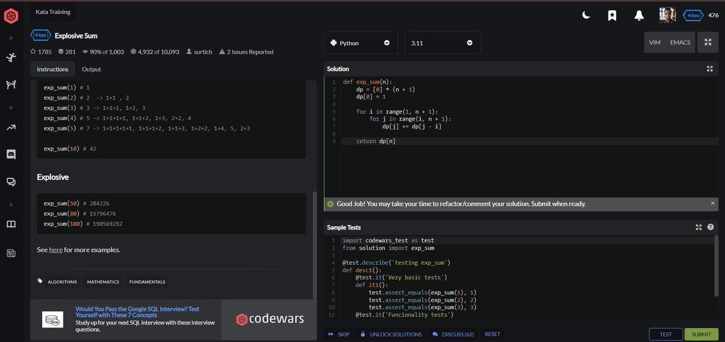Click UNLOCK SOLUTIONS
This screenshot has height=342, width=725.
pos(390,334)
